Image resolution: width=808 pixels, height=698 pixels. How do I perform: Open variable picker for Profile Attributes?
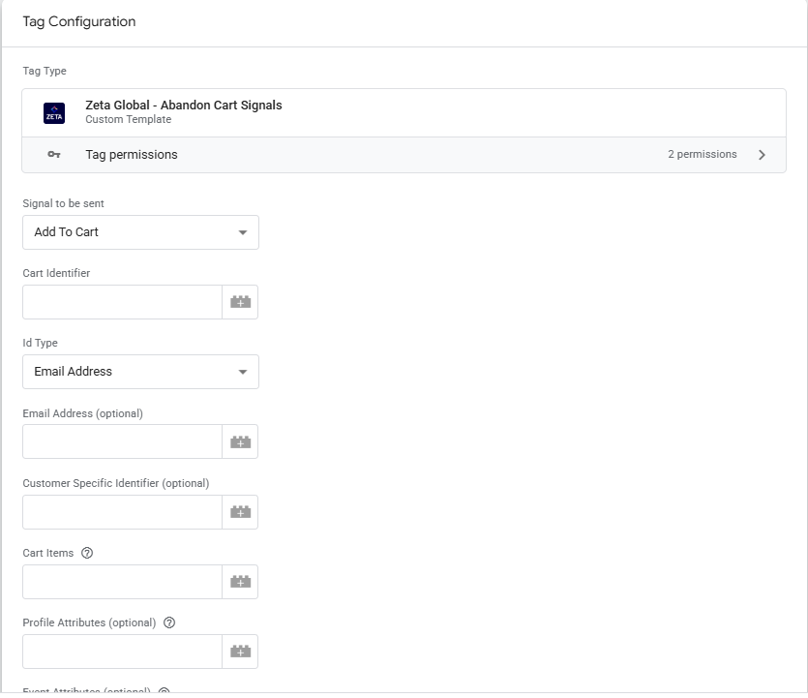[240, 652]
